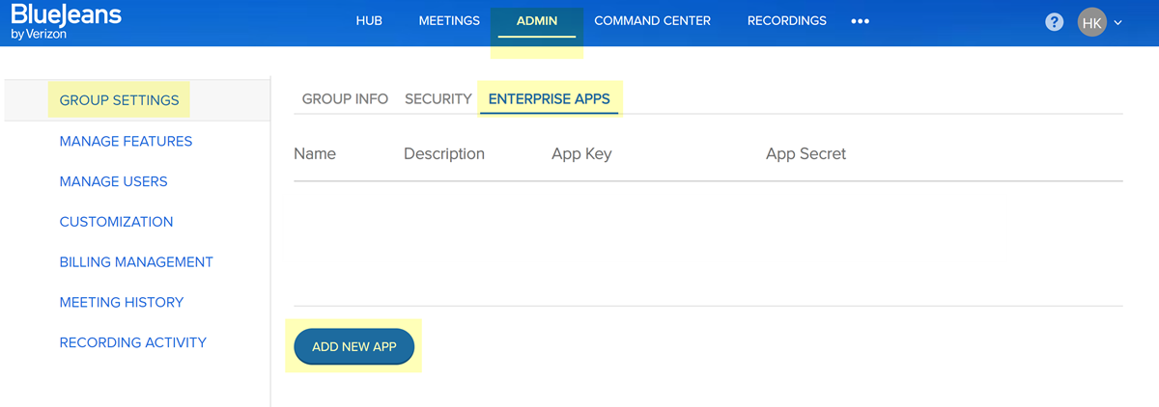Open the MEETINGS navigation item

pyautogui.click(x=449, y=21)
